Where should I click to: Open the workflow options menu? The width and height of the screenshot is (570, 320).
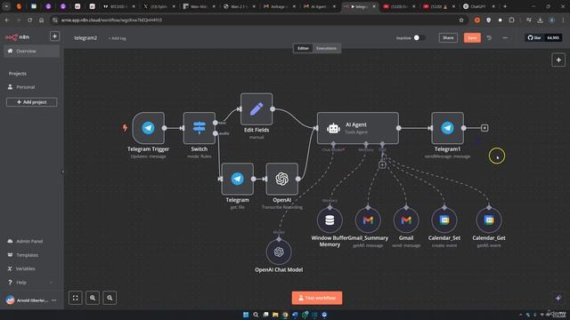click(505, 37)
